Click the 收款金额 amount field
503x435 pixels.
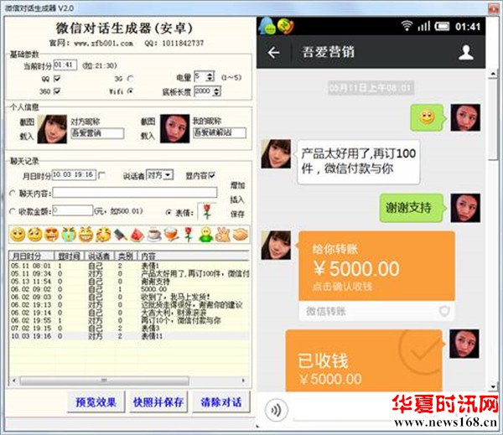[73, 210]
